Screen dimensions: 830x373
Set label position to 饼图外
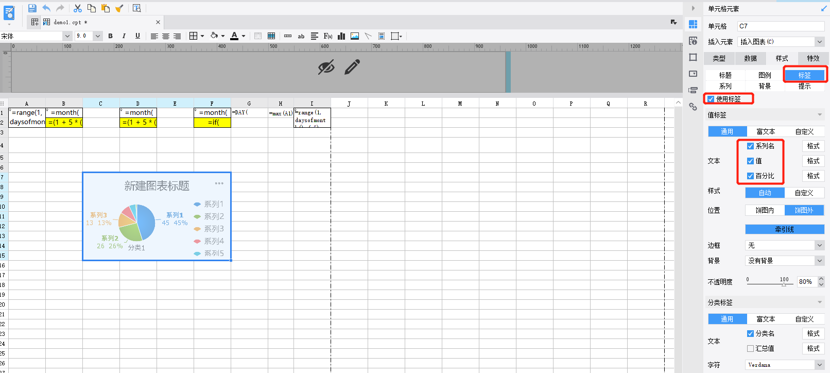[804, 210]
